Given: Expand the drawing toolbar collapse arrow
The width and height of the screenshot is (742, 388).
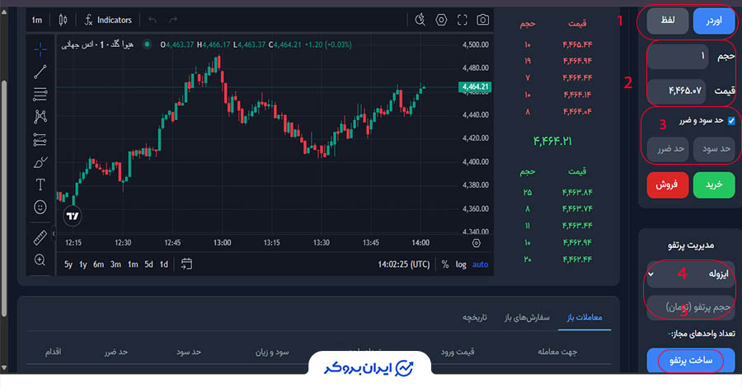Looking at the screenshot, I should (x=54, y=233).
